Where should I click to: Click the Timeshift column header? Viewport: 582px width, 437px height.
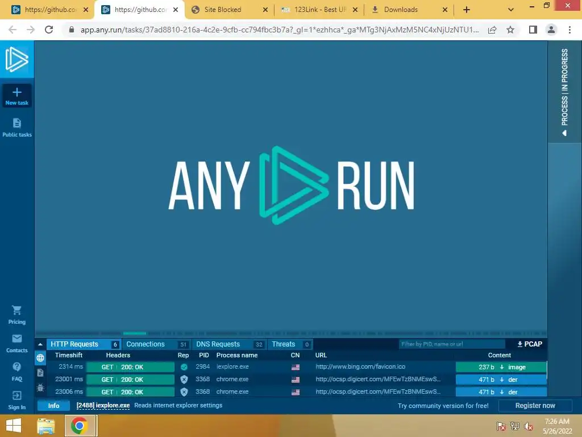tap(69, 355)
